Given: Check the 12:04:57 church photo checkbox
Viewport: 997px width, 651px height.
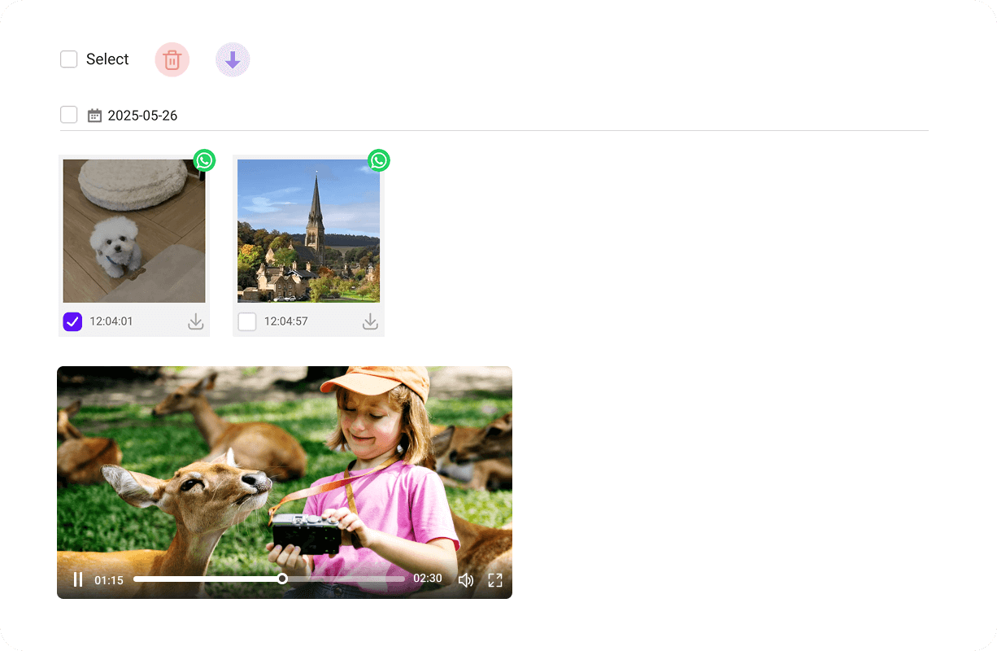Looking at the screenshot, I should tap(247, 321).
